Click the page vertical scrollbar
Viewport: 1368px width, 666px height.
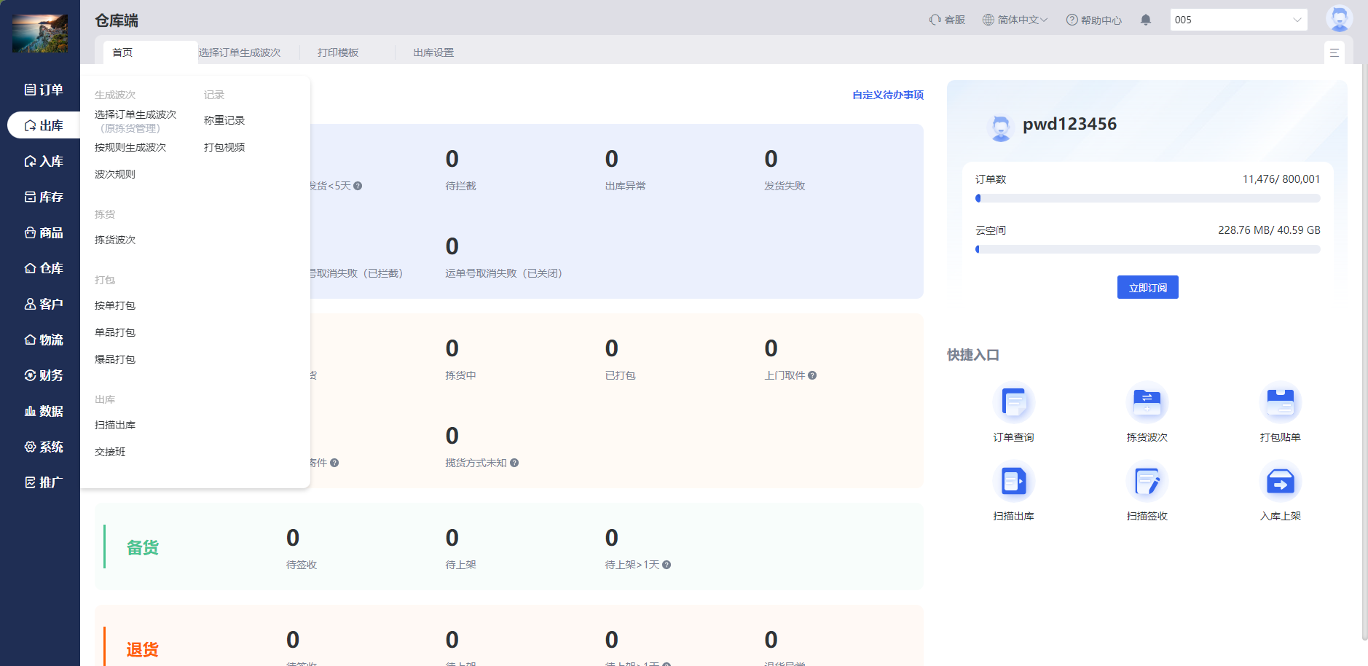[x=1364, y=350]
